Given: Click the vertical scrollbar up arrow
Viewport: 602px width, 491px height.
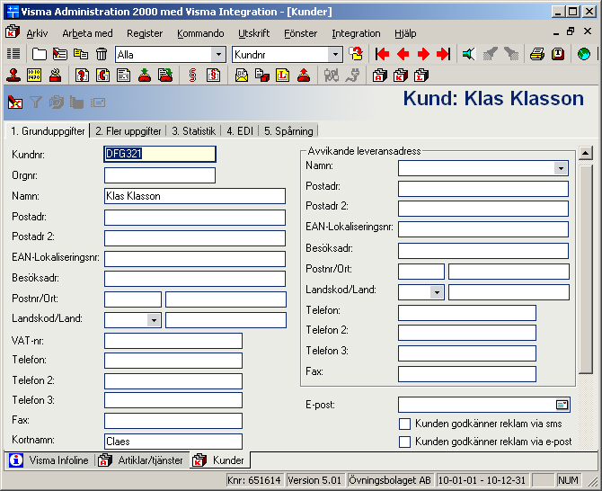Looking at the screenshot, I should [x=585, y=153].
